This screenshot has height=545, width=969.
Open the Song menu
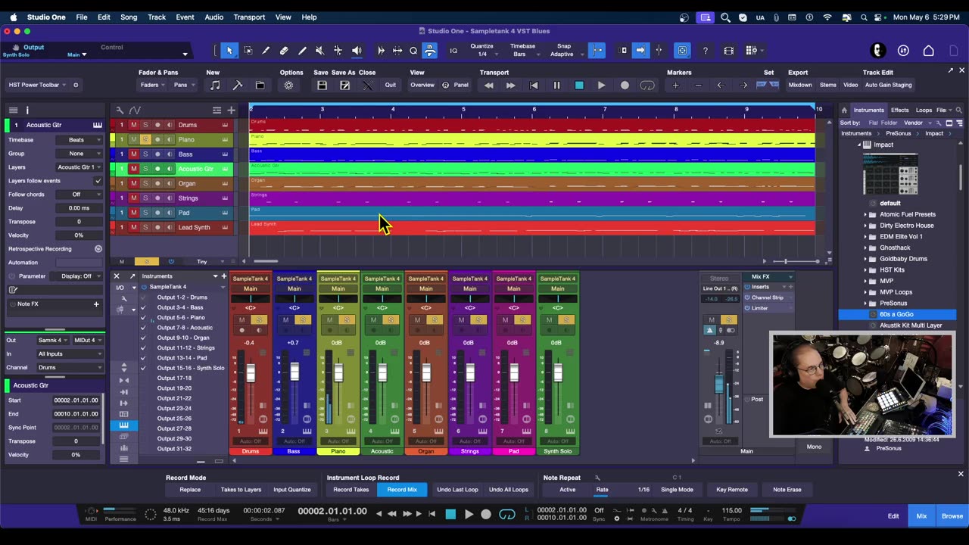click(x=129, y=17)
